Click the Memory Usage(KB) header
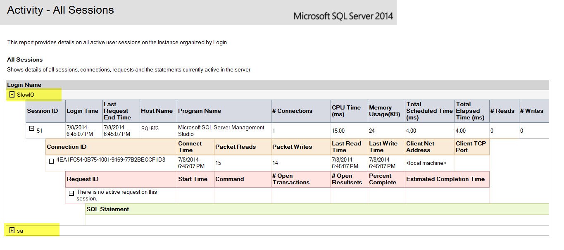 click(387, 111)
